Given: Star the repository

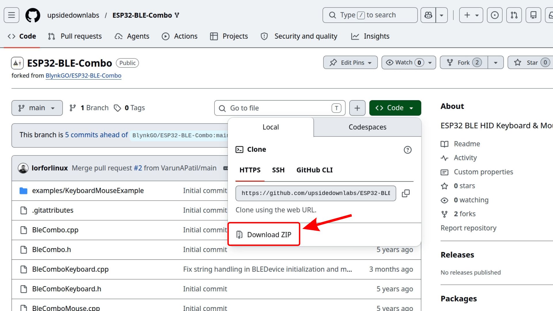Looking at the screenshot, I should click(x=530, y=62).
